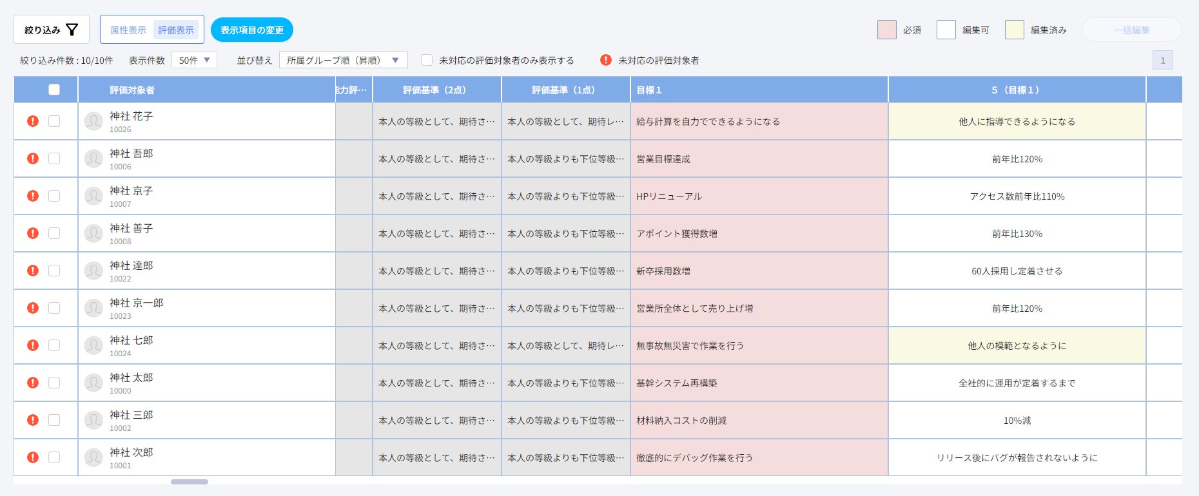This screenshot has height=496, width=1199.
Task: Click the yellow 編集済み legend swatch
Action: pyautogui.click(x=1015, y=30)
